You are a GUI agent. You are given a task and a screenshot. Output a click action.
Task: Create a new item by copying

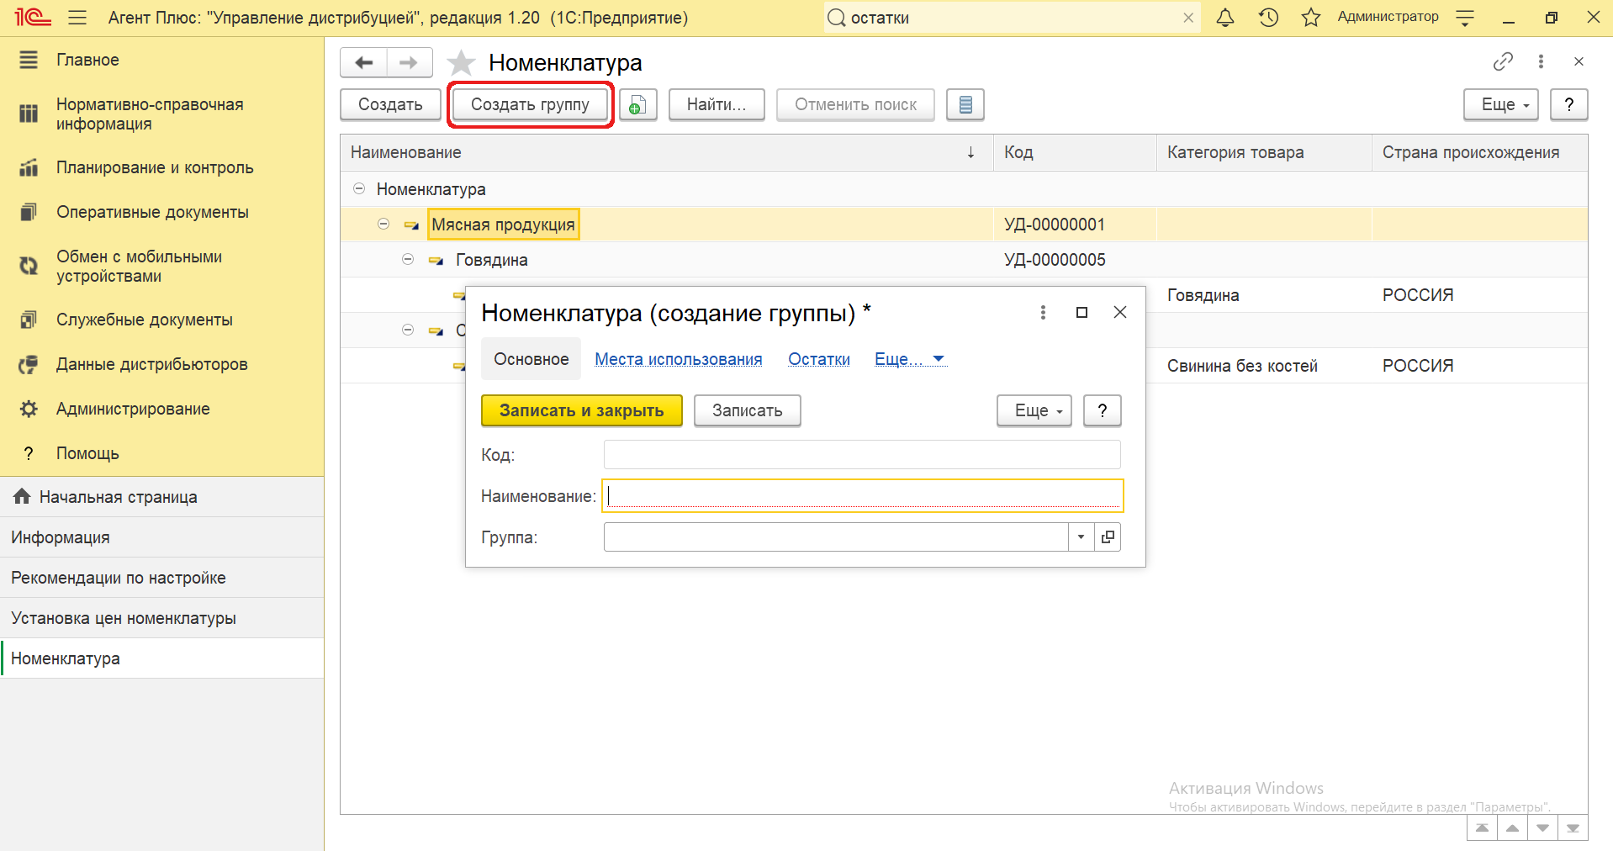tap(638, 105)
